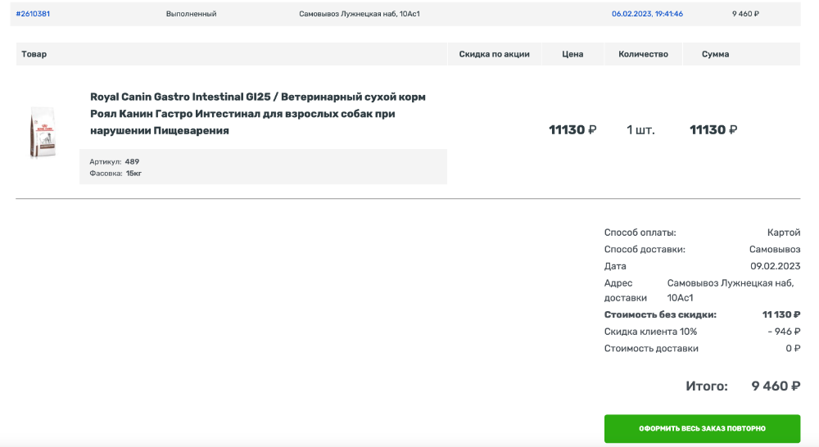Click the quantity value '1 шт.'
The height and width of the screenshot is (447, 819).
tap(640, 130)
